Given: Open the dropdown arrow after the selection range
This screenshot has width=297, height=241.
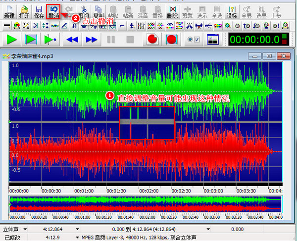Looking at the screenshot, I should 208,229.
